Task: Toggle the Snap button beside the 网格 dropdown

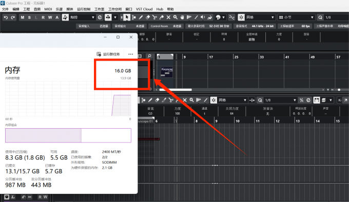Action: click(x=241, y=17)
